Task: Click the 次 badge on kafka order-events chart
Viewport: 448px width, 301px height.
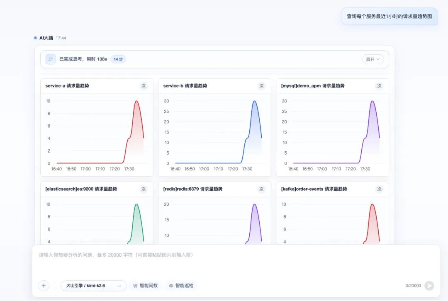Action: [x=379, y=189]
